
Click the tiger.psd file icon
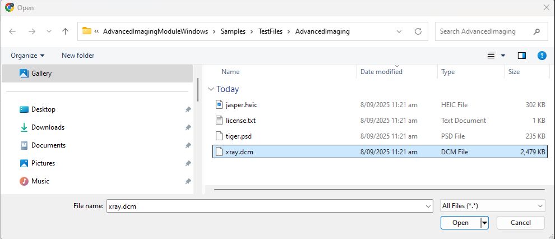coord(219,136)
